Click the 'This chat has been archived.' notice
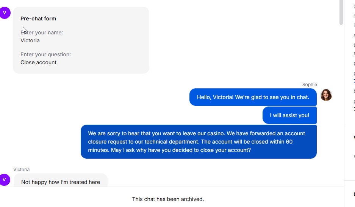The image size is (355, 207). click(x=168, y=199)
